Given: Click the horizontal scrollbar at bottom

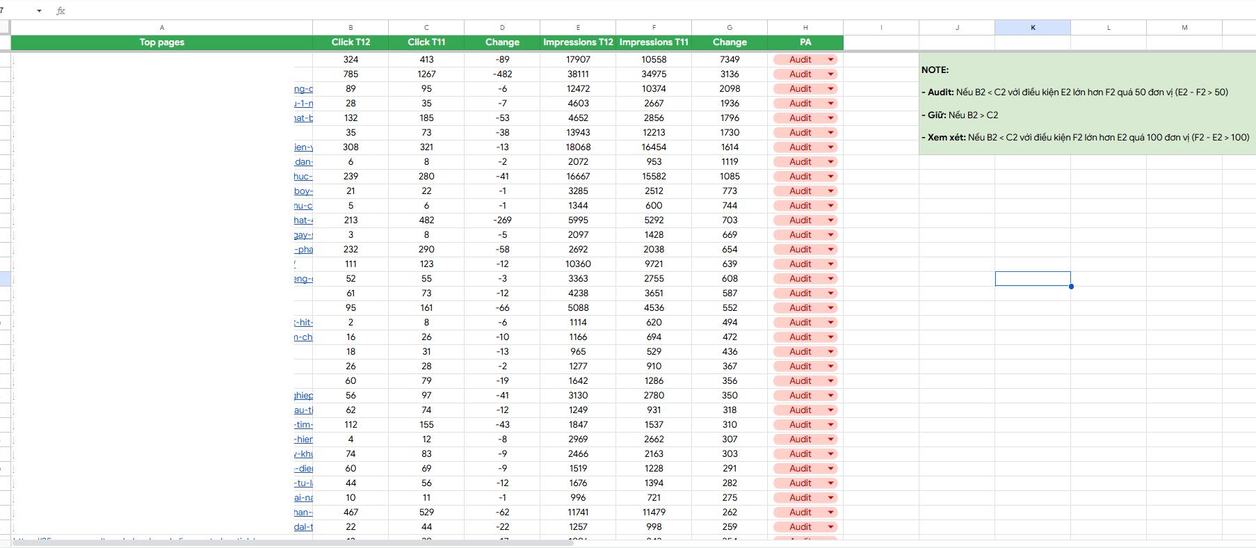Looking at the screenshot, I should point(292,543).
